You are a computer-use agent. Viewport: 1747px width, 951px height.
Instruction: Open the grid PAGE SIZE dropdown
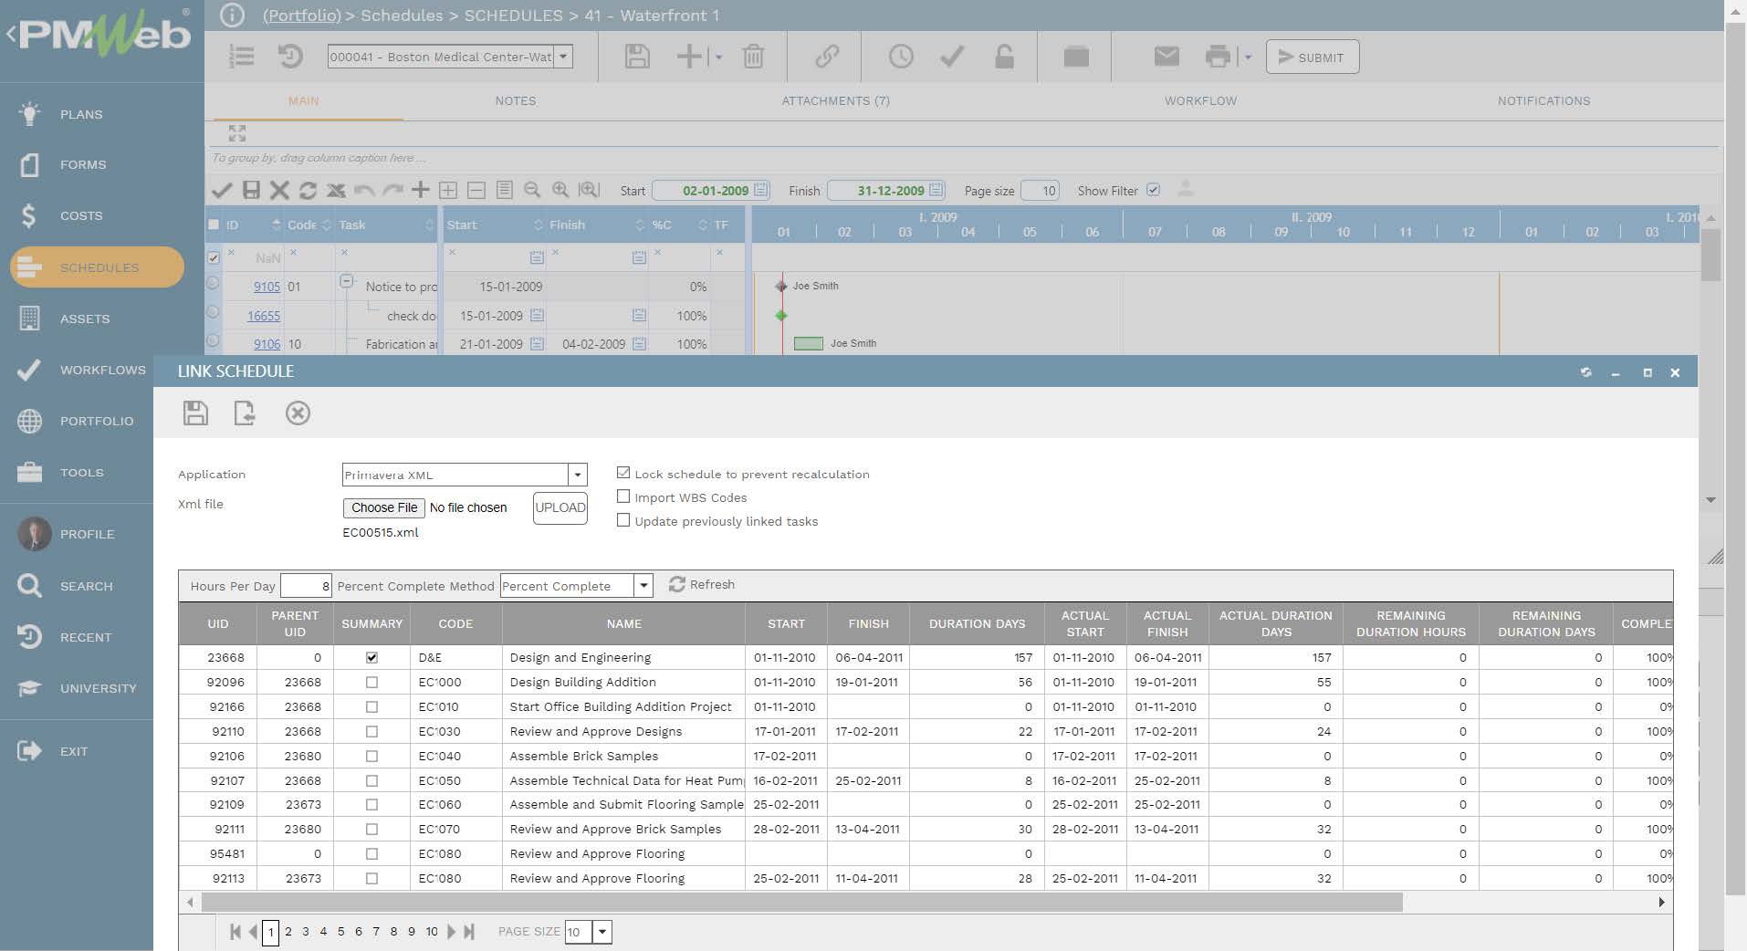click(602, 932)
